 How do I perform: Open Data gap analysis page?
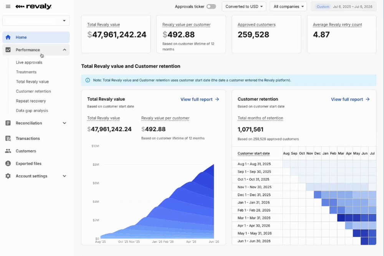click(32, 111)
